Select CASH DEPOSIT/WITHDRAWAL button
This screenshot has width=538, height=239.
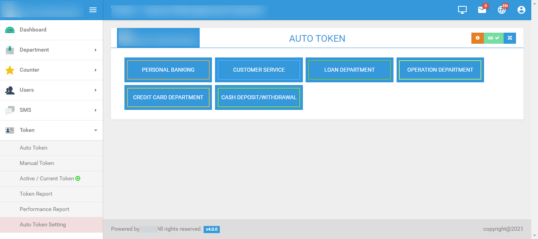pos(259,97)
